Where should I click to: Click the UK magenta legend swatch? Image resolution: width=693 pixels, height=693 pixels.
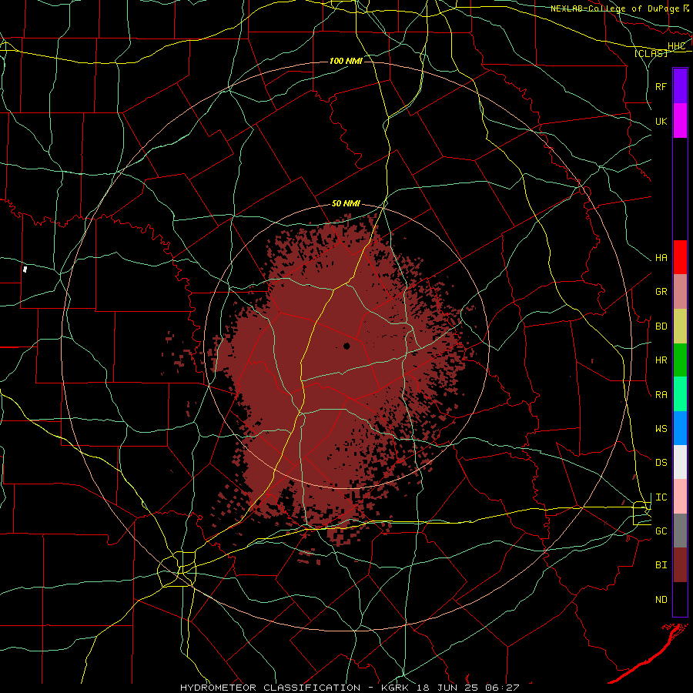[680, 120]
